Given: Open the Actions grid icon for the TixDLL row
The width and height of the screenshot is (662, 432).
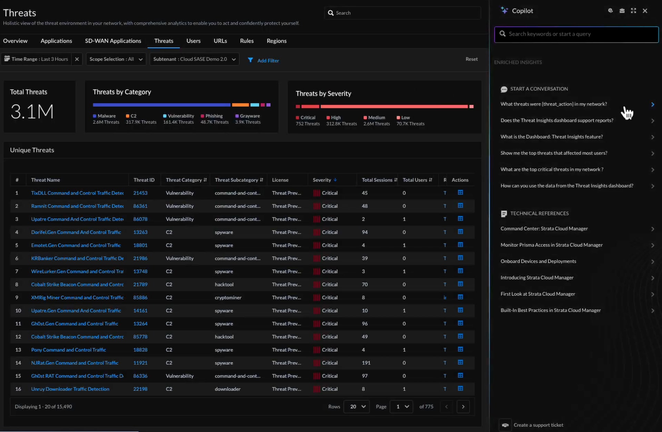Looking at the screenshot, I should 461,192.
